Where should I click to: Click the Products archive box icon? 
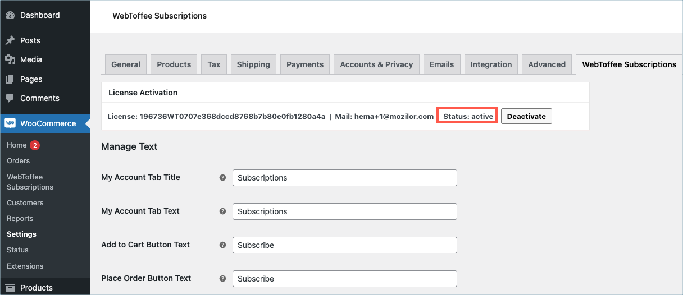pos(10,288)
